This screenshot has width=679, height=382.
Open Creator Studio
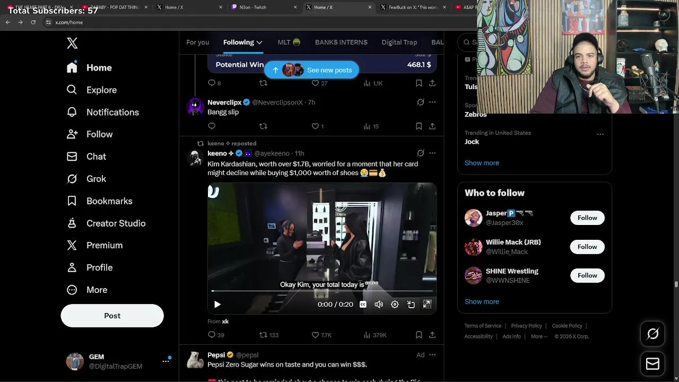[x=106, y=224]
